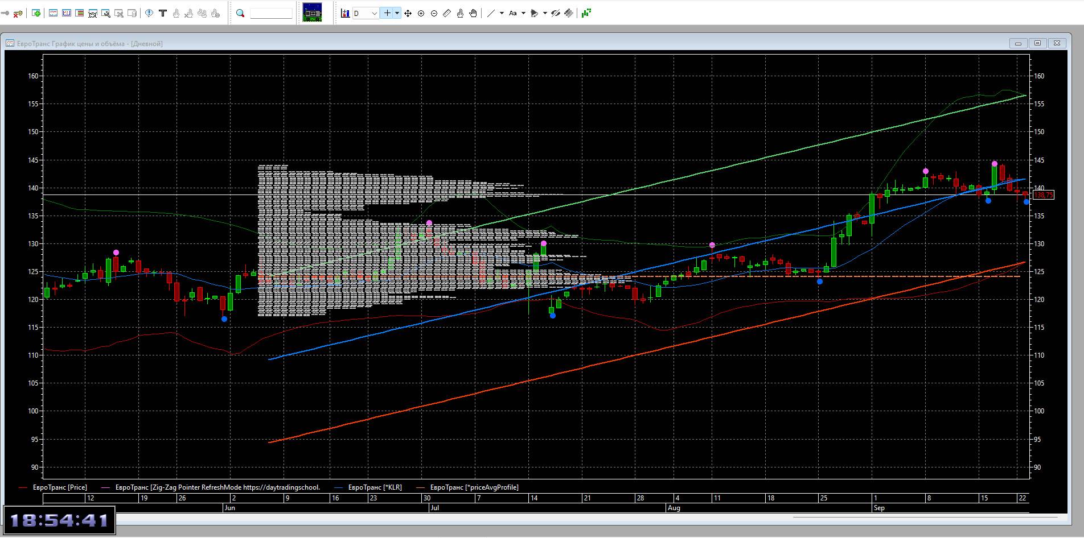This screenshot has height=538, width=1084.
Task: Click the greyed hand icon with an X
Action: [189, 13]
